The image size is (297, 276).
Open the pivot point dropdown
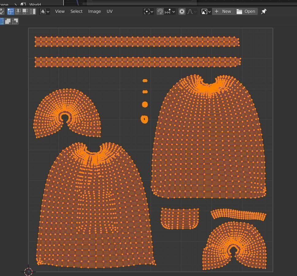coord(148,12)
